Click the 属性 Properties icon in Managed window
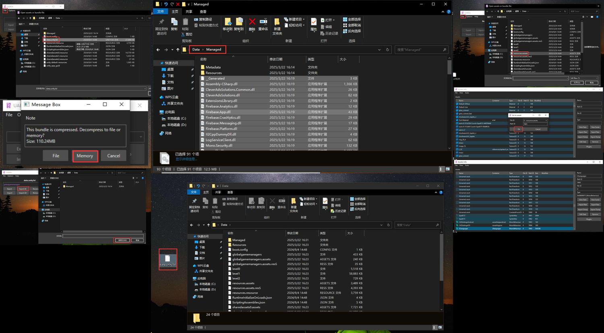The height and width of the screenshot is (333, 604). [x=314, y=24]
